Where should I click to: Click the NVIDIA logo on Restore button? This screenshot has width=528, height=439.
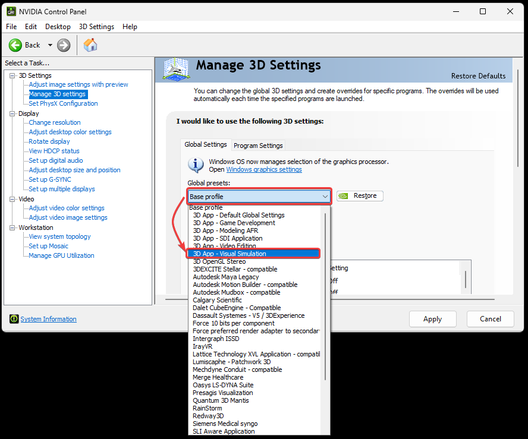(343, 196)
